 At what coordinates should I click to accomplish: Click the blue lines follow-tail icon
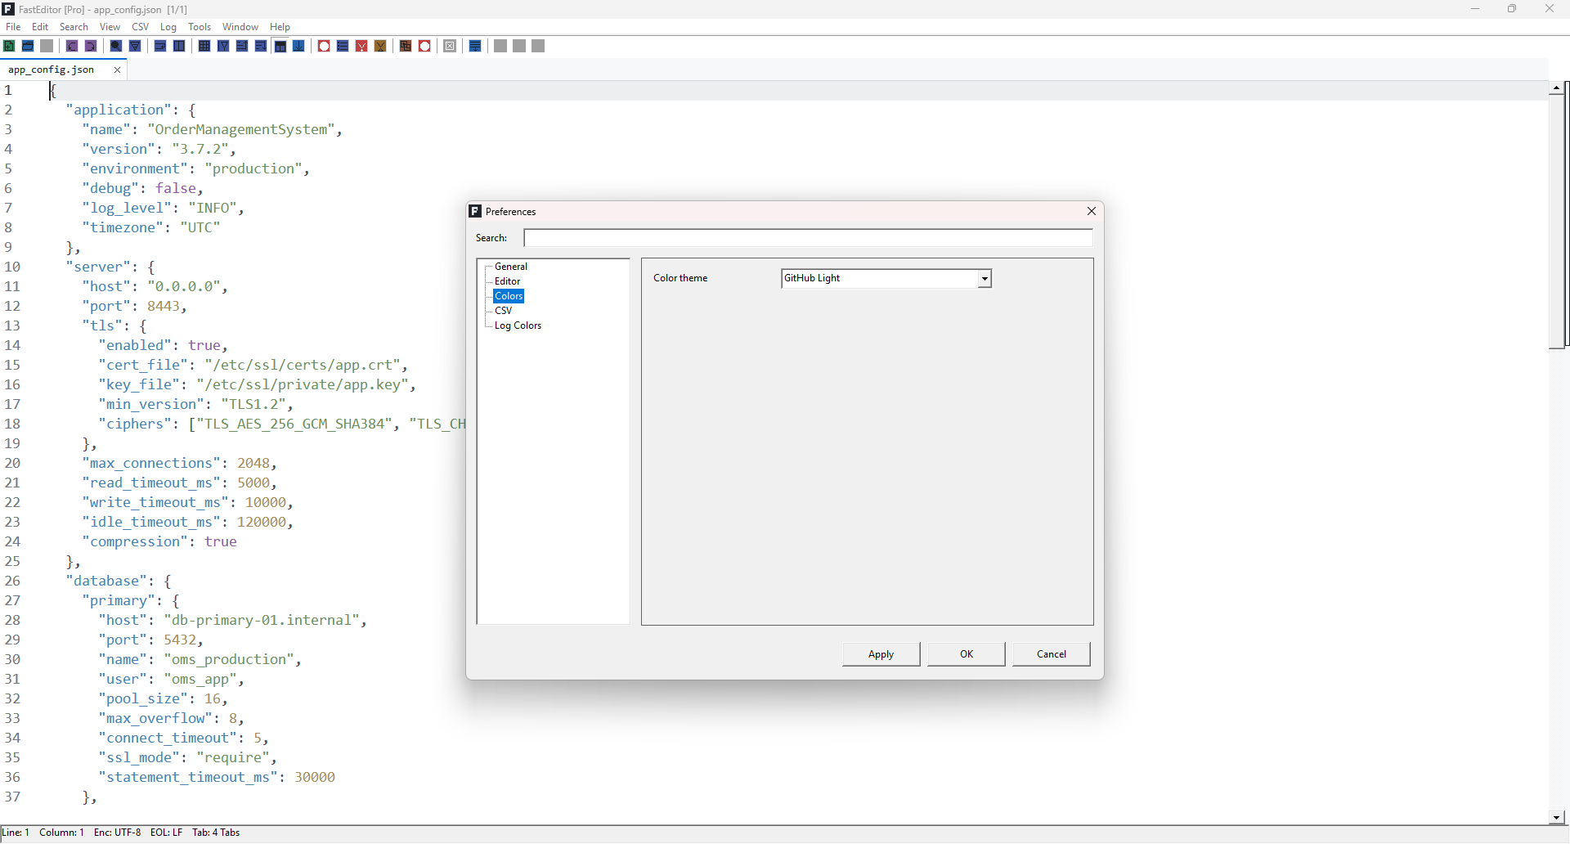[475, 46]
